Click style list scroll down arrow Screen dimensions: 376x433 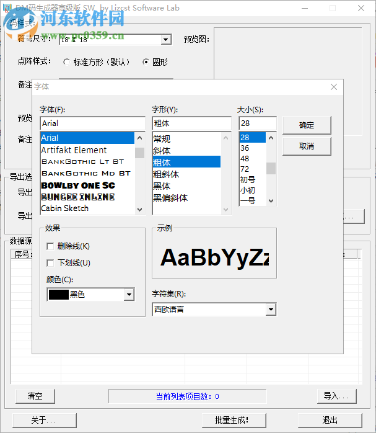point(225,209)
